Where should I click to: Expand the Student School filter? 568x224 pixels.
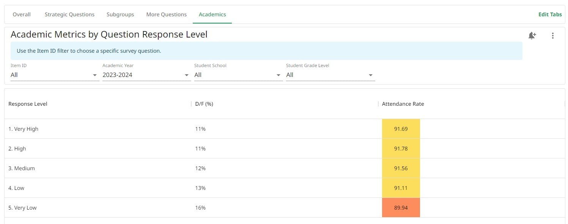point(238,75)
